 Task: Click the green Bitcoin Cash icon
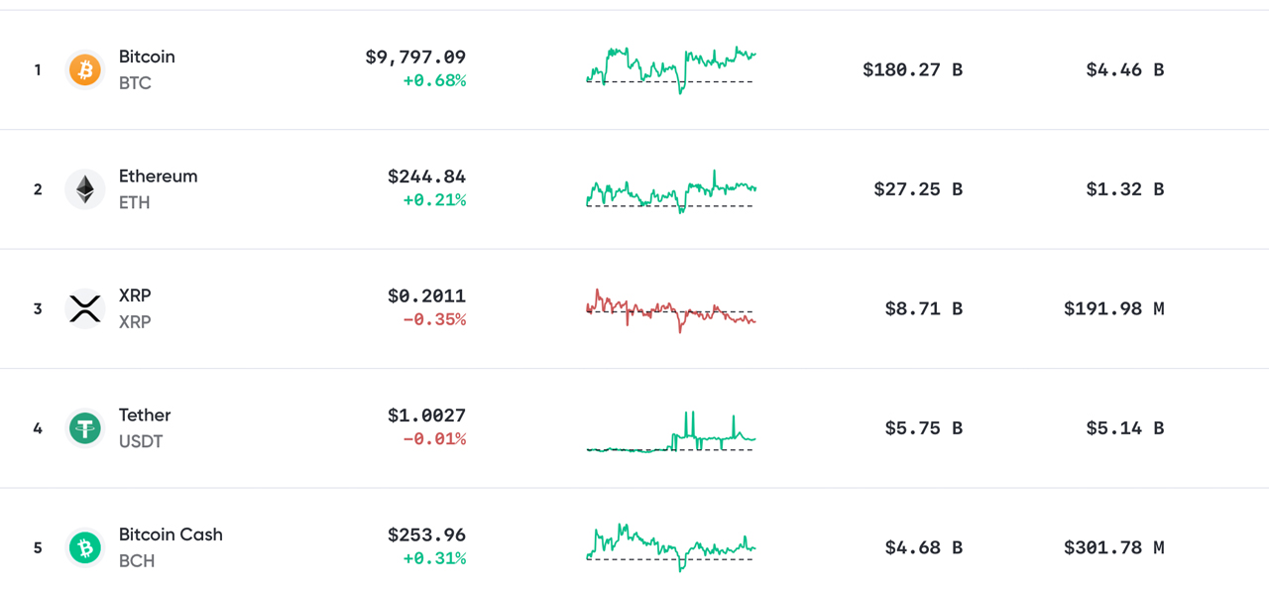pos(84,547)
